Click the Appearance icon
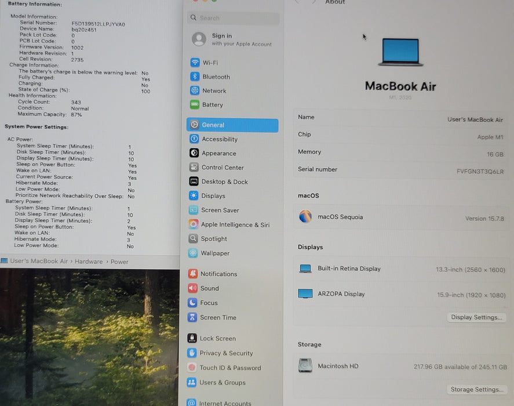The height and width of the screenshot is (406, 514). pyautogui.click(x=194, y=153)
